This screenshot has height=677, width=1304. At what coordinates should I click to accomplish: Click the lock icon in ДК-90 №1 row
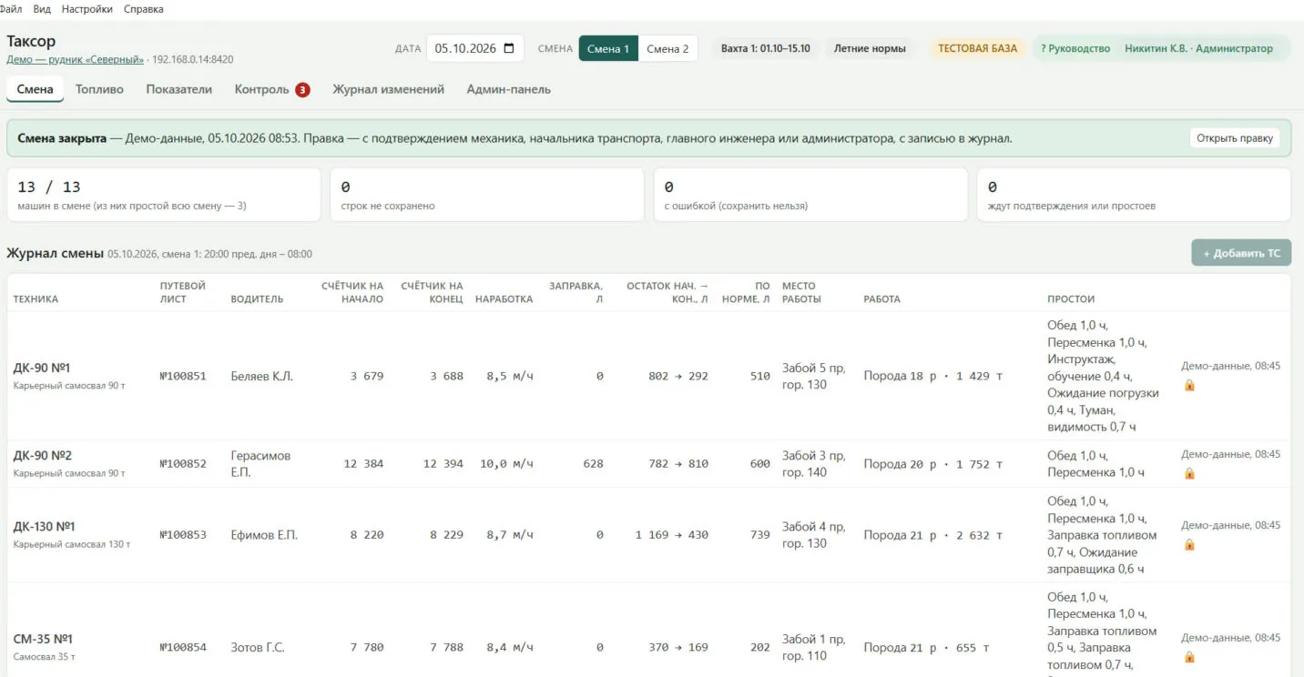tap(1189, 385)
